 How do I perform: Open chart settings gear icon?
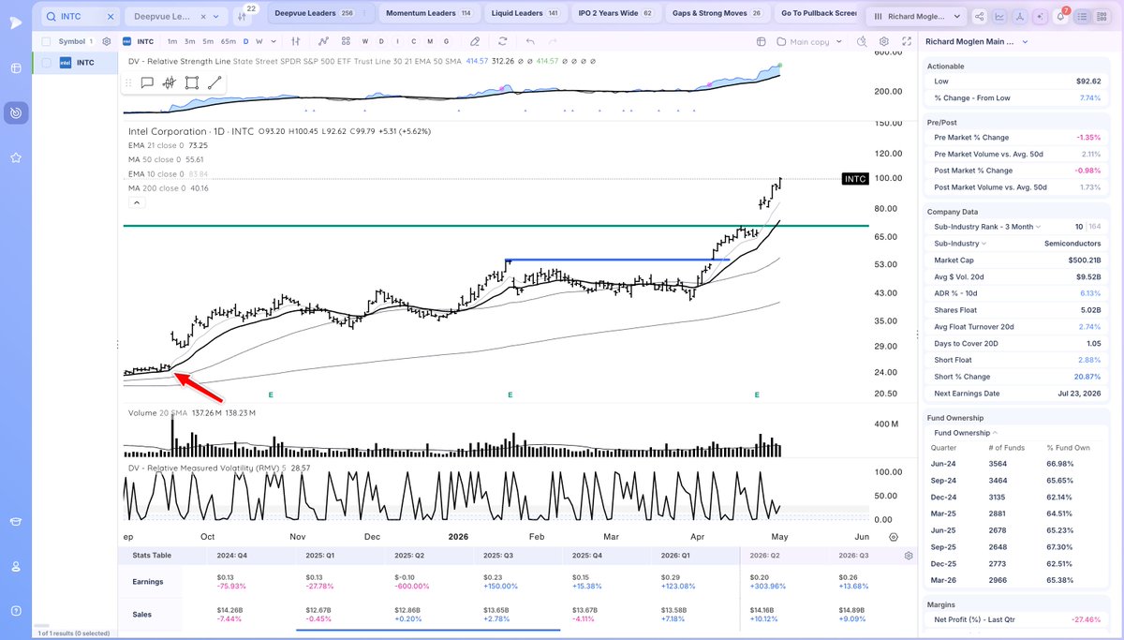883,42
